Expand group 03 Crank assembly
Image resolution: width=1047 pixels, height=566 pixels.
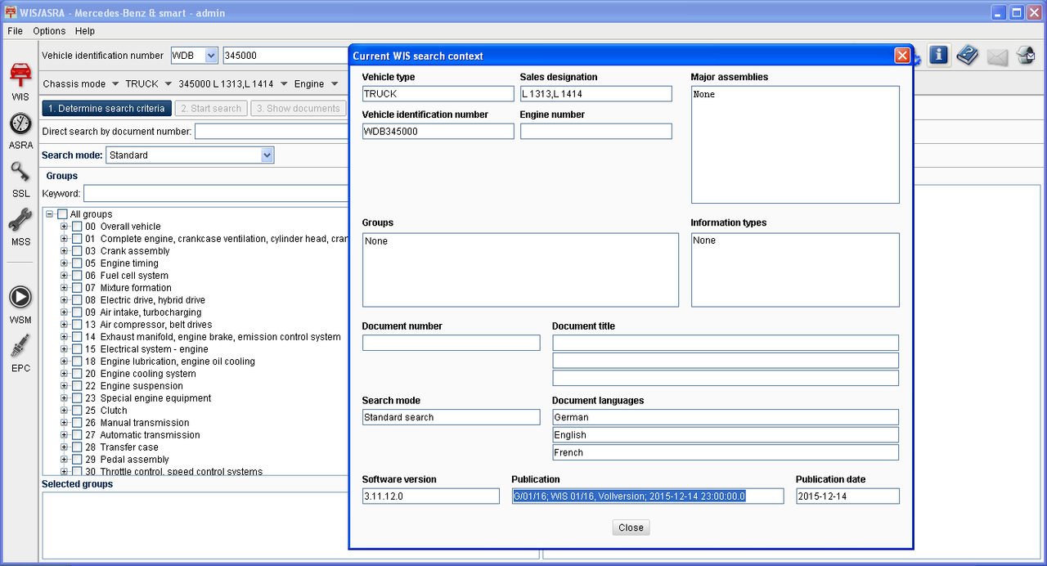(65, 251)
